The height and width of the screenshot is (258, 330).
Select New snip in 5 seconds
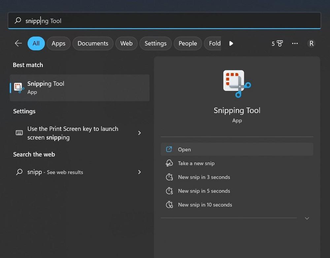point(204,191)
